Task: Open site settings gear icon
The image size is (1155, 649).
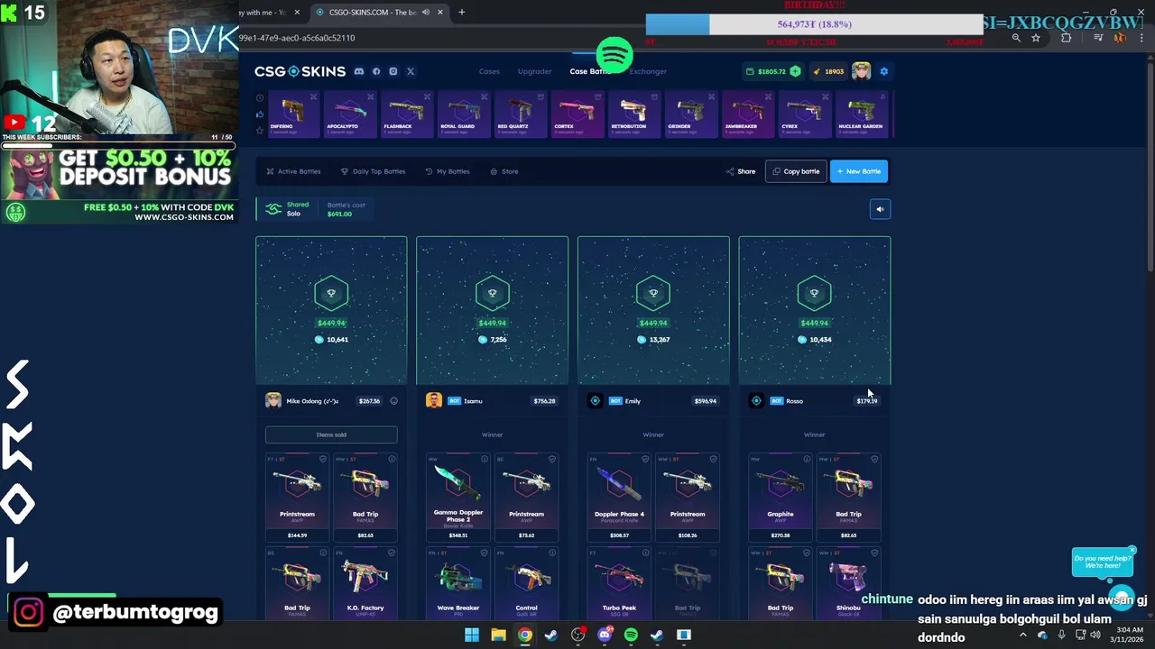Action: (x=883, y=71)
